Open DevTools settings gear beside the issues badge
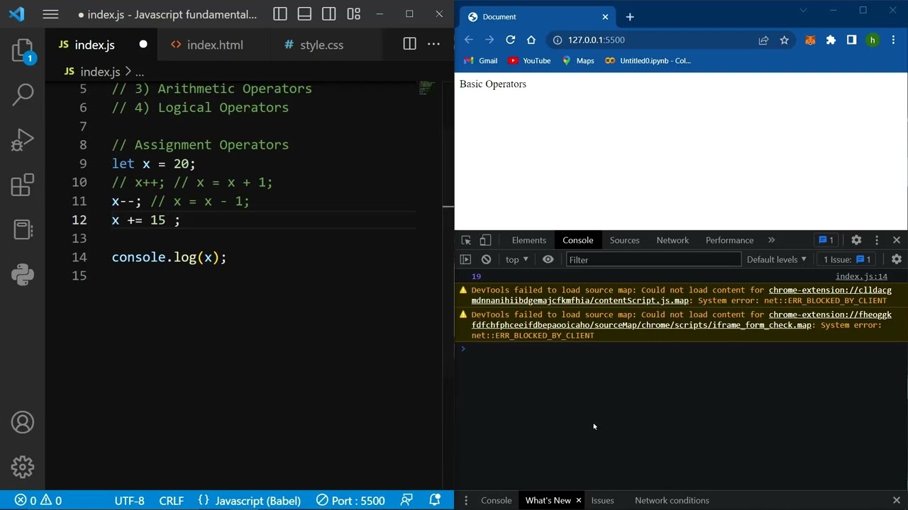908x510 pixels. coord(856,240)
